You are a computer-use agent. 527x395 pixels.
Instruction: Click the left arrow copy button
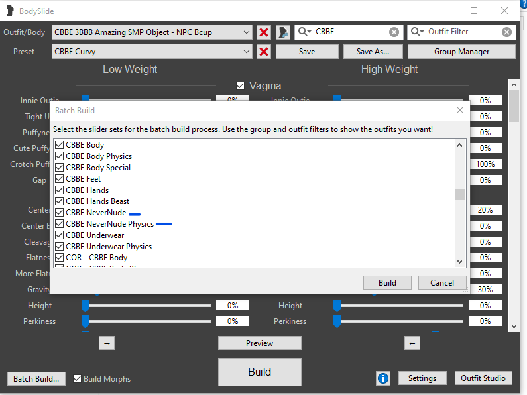tap(412, 343)
